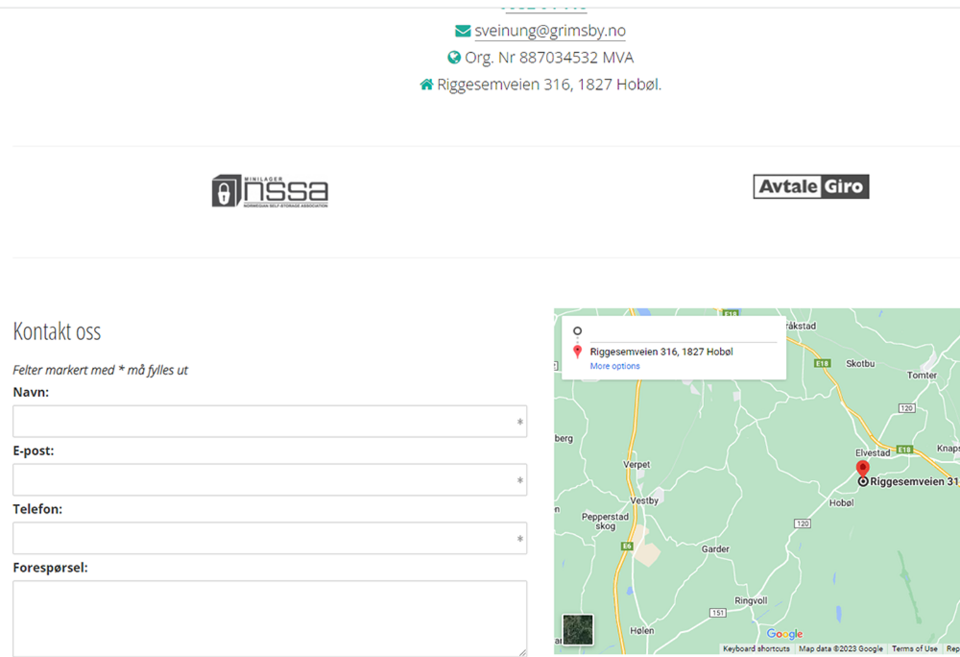Click the envelope icon beside the email address
This screenshot has height=657, width=960.
pyautogui.click(x=463, y=31)
